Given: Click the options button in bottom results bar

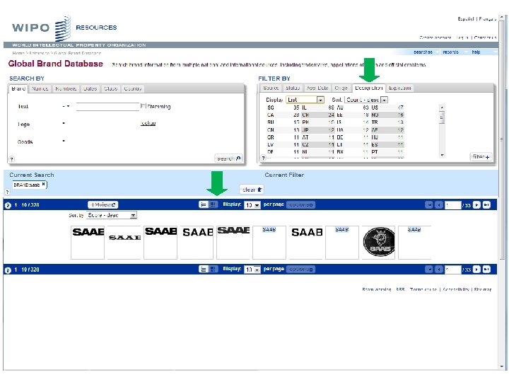Looking at the screenshot, I should point(300,270).
